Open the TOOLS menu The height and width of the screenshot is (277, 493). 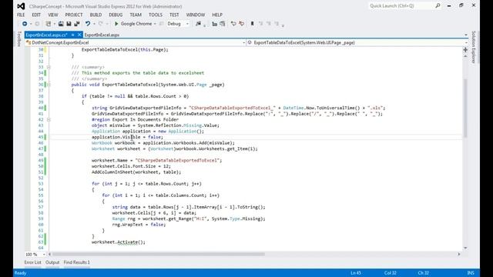156,15
